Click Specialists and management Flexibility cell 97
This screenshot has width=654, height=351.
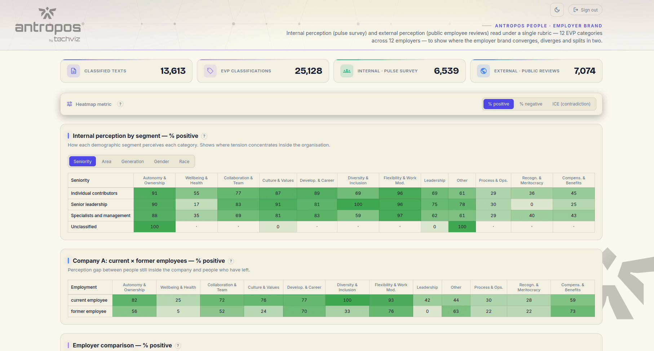(x=400, y=216)
